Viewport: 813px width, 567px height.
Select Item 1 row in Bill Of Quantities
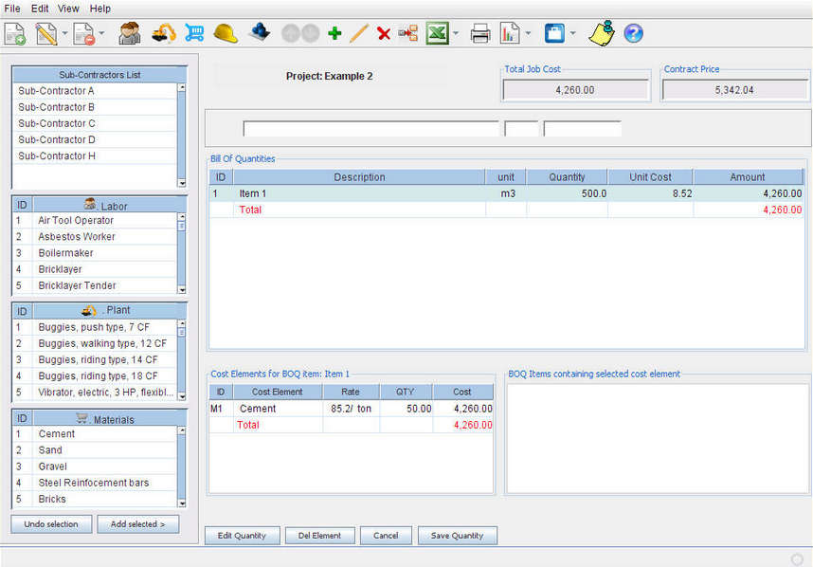pos(507,193)
